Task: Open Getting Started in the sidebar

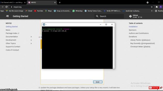Action: pos(12,27)
